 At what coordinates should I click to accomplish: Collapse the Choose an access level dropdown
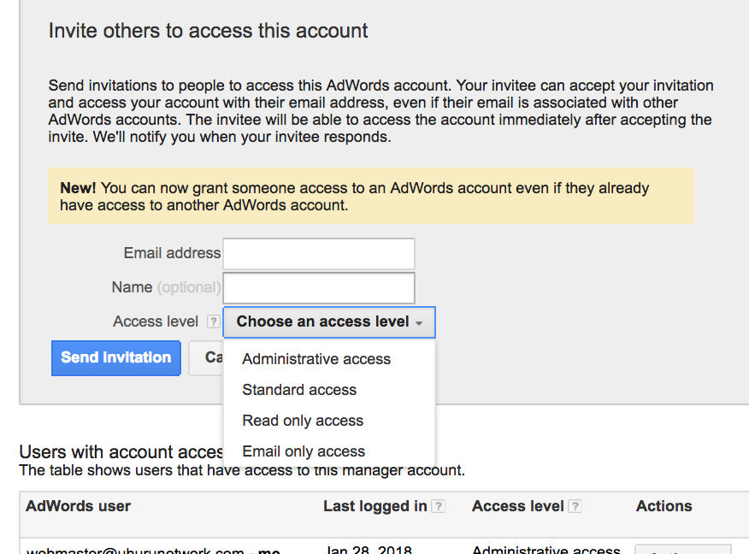coord(329,322)
